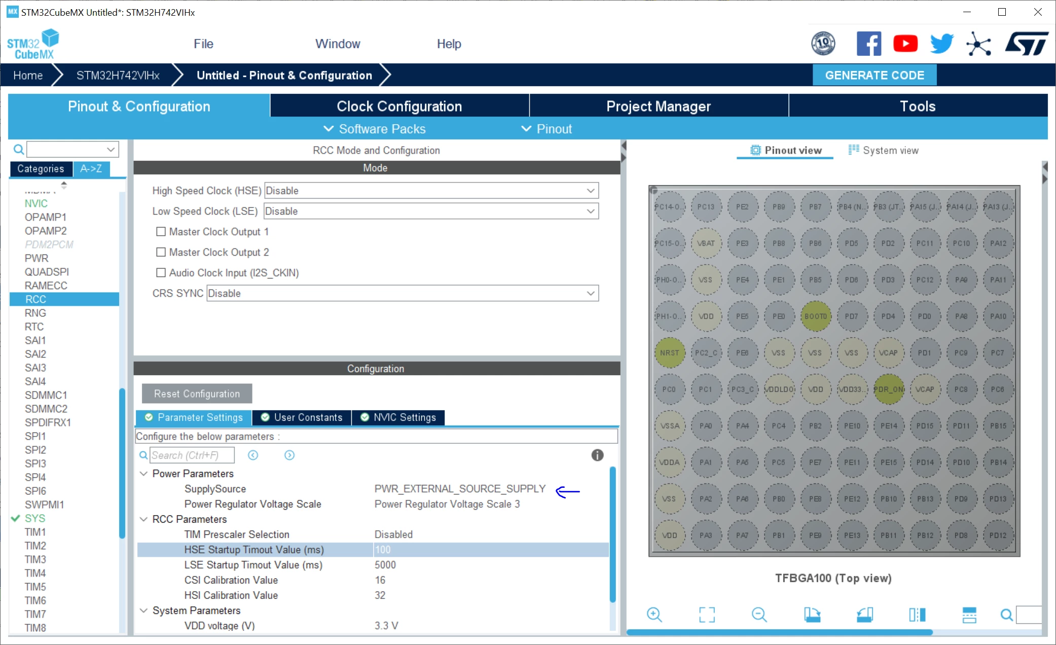Click the categories list vertical scrollbar
This screenshot has height=645, width=1056.
122,462
